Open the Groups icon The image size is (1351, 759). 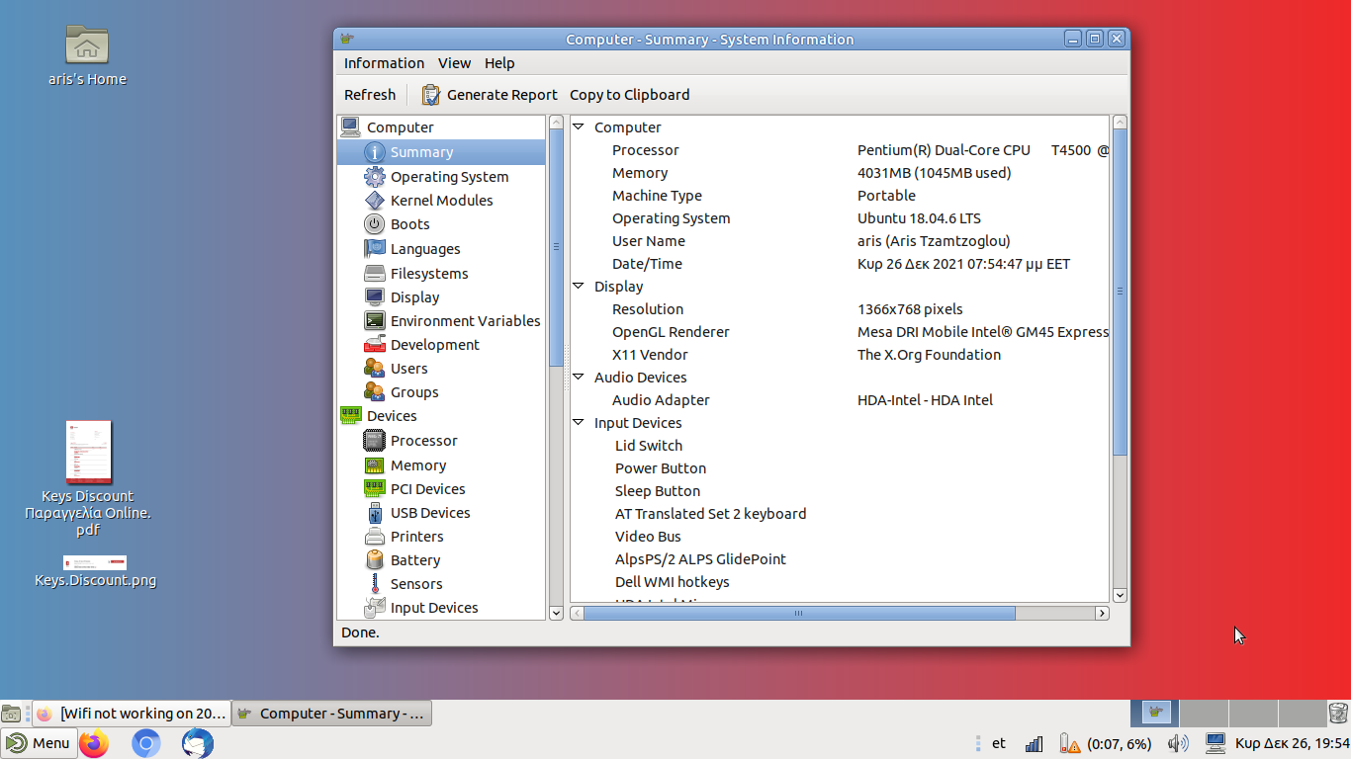[375, 392]
